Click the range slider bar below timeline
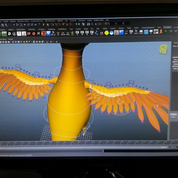This screenshot has height=178, width=178. pyautogui.click(x=85, y=148)
